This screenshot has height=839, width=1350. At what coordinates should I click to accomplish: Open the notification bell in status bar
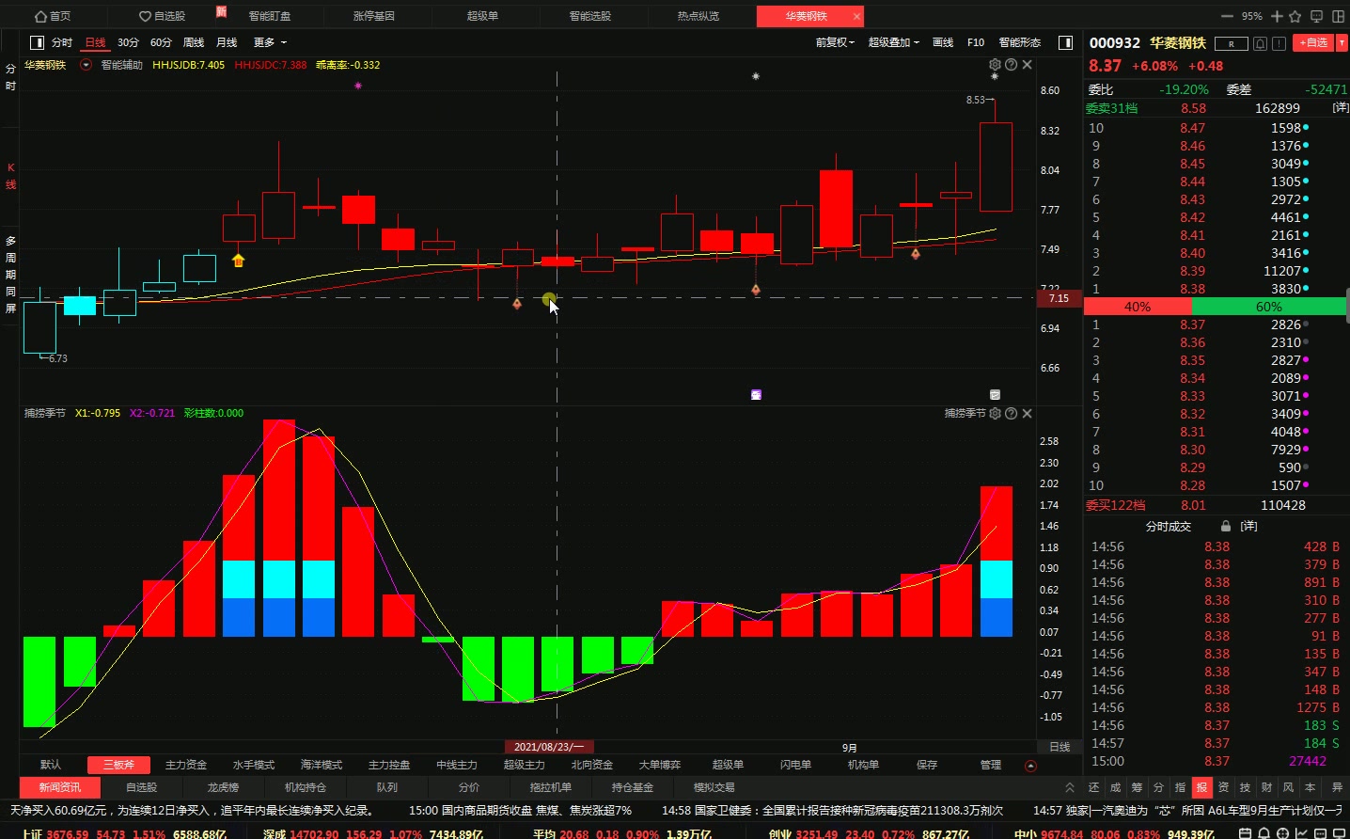click(x=1264, y=833)
